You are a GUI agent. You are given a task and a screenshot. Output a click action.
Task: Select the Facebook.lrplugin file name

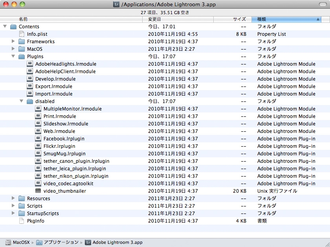(64, 139)
